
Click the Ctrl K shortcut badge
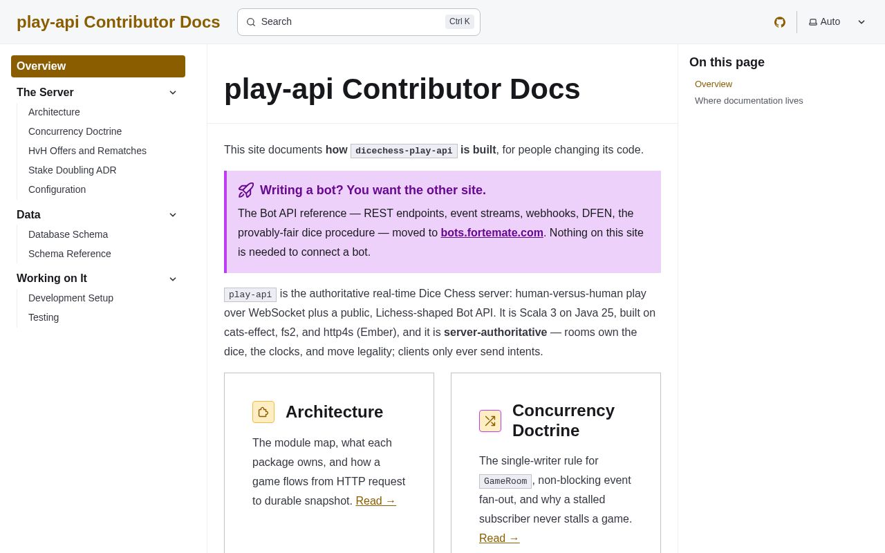tap(460, 21)
